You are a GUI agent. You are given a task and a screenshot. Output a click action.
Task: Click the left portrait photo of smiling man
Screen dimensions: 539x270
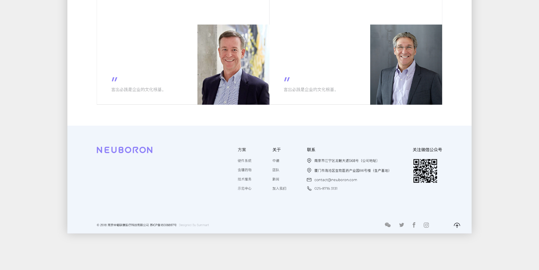tap(233, 65)
